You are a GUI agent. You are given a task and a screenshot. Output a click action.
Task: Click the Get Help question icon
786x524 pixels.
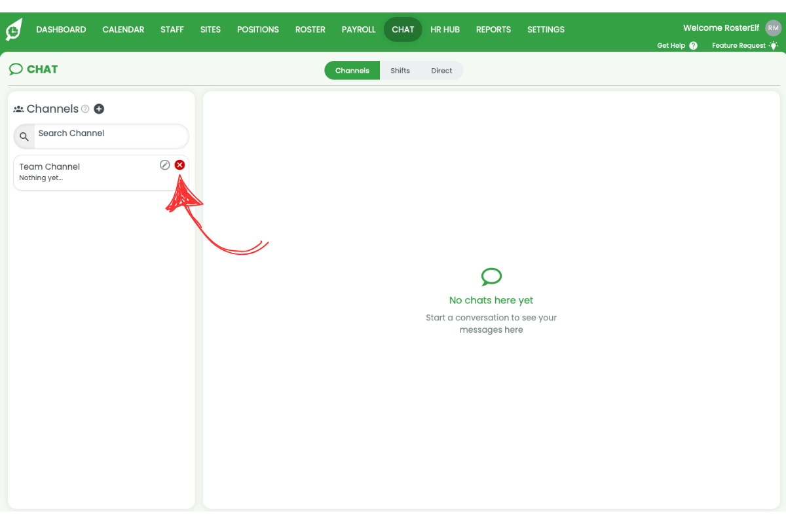coord(693,46)
